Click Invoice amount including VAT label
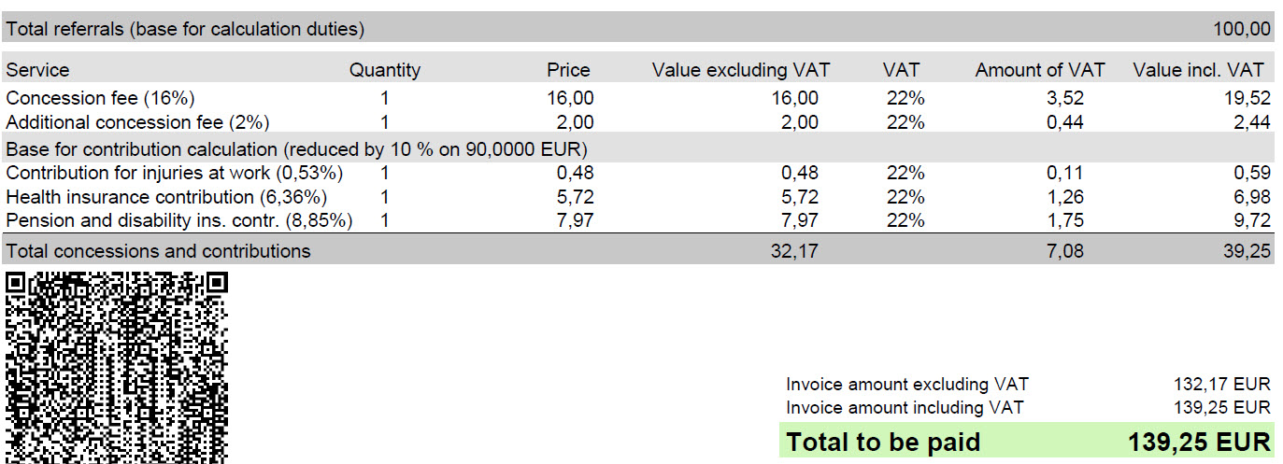Viewport: 1283px width, 464px height. click(905, 408)
